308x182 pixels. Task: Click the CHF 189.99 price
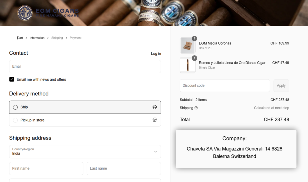tap(280, 43)
